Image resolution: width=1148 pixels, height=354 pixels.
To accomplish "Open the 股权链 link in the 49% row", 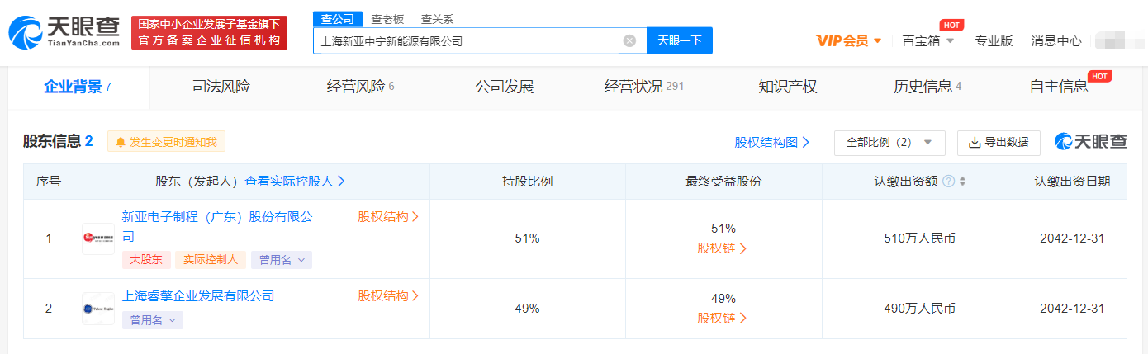I will pos(723,318).
